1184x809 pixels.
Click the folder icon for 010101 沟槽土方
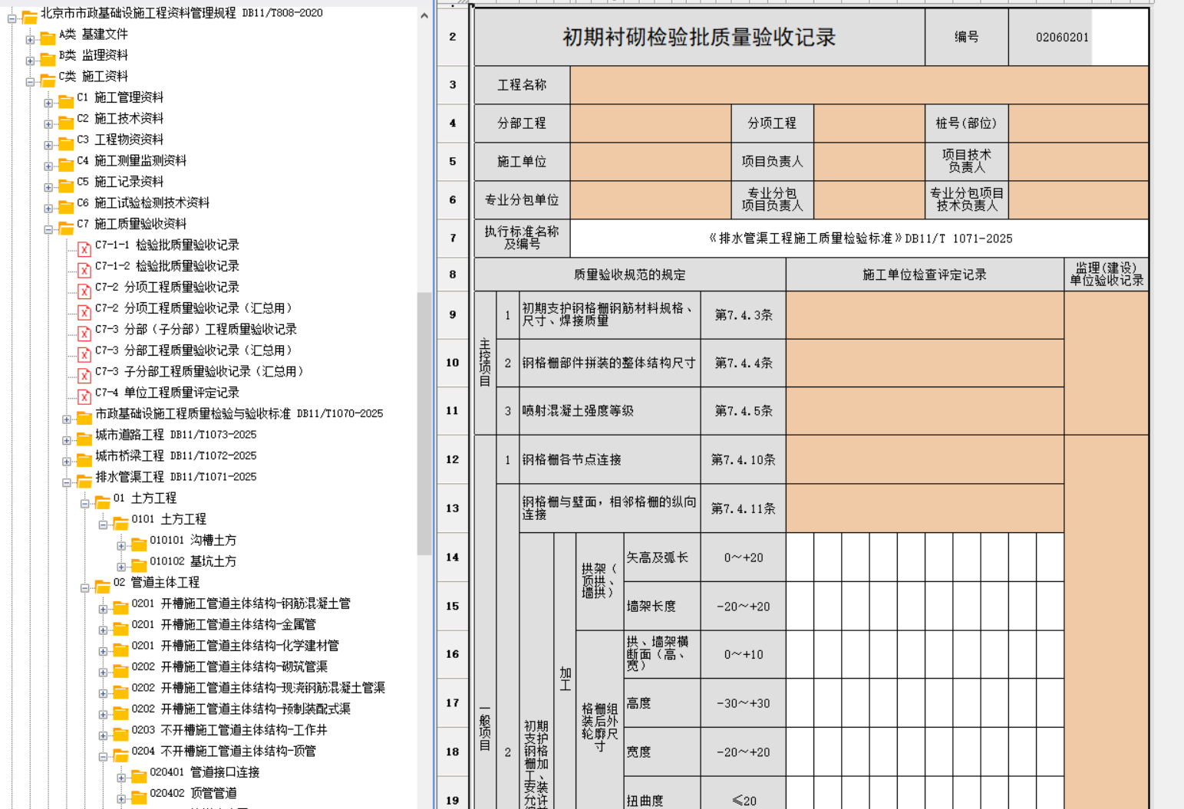pos(139,544)
